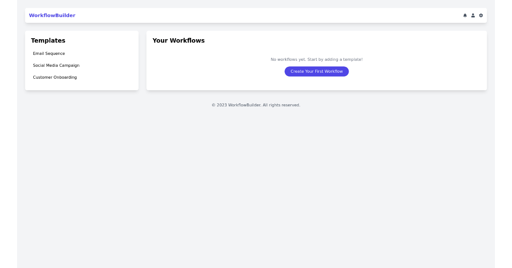The image size is (512, 268).
Task: Access app preferences through the gear icon
Action: click(x=481, y=15)
